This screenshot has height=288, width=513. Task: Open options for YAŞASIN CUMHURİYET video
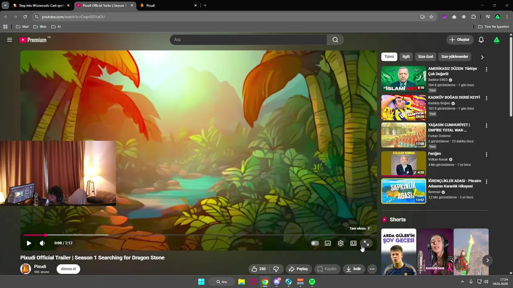[487, 126]
